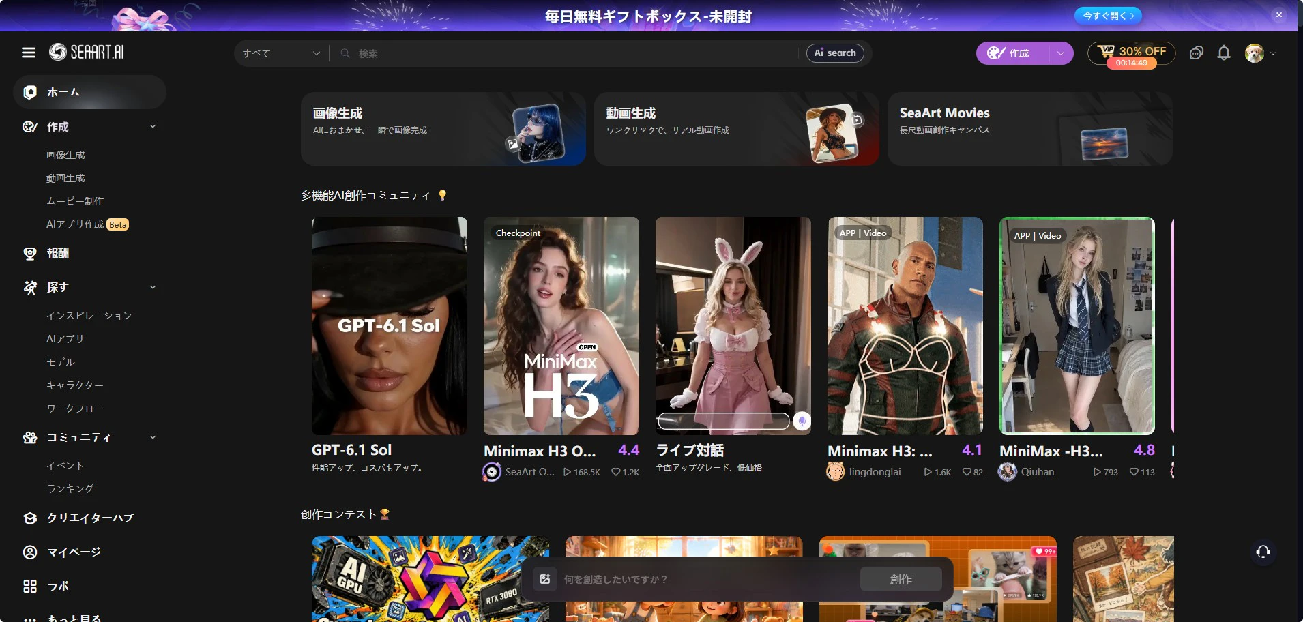Collapse the コミュニティ sidebar section
Viewport: 1303px width, 622px height.
[153, 437]
